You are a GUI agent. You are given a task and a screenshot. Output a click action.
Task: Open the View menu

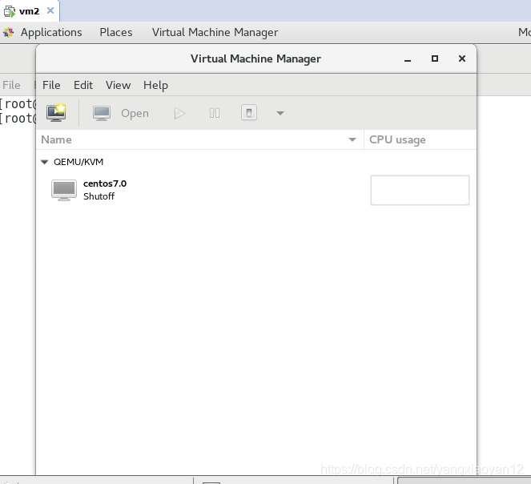(118, 85)
